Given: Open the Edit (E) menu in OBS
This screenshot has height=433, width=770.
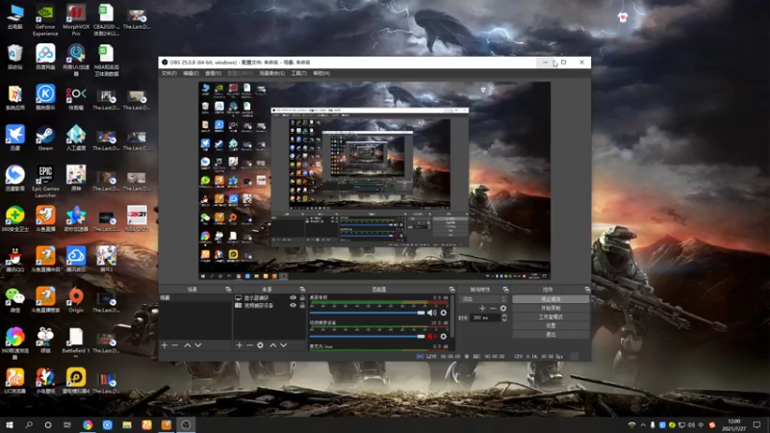Looking at the screenshot, I should click(x=191, y=73).
